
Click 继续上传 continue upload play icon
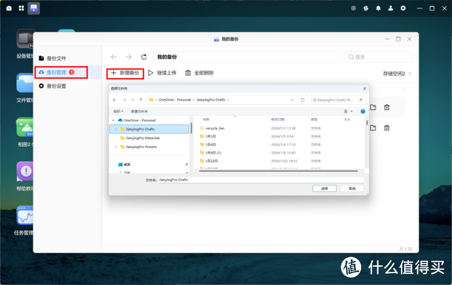pos(150,73)
